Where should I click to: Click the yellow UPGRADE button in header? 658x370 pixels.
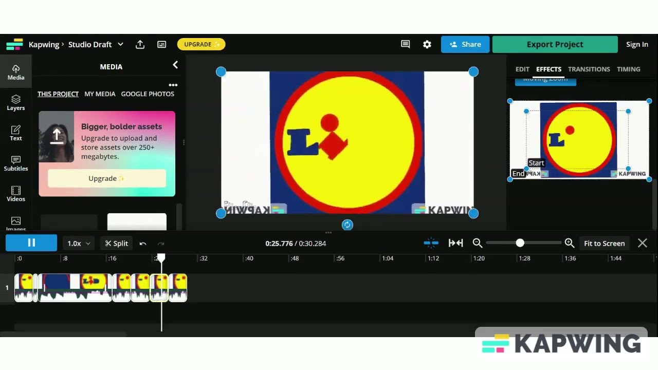[x=202, y=44]
